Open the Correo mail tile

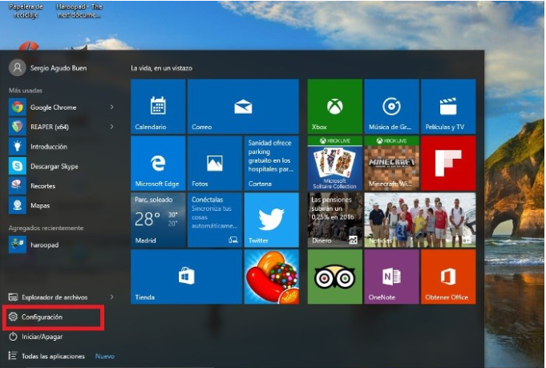pos(243,107)
